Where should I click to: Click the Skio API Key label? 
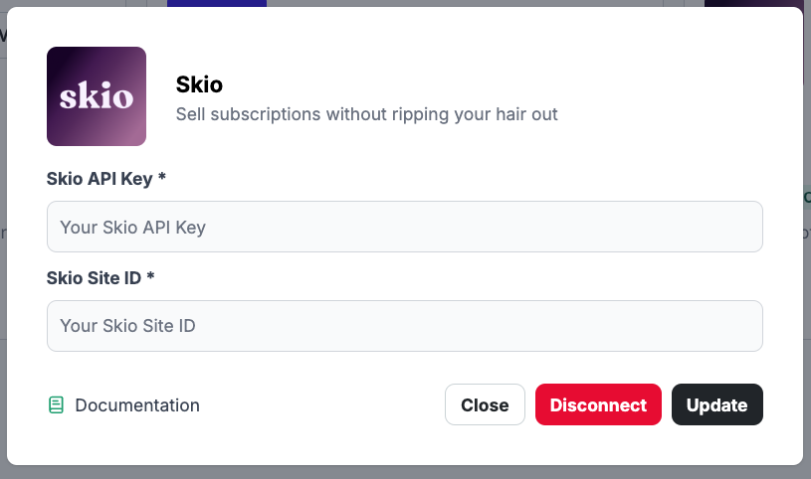point(100,179)
